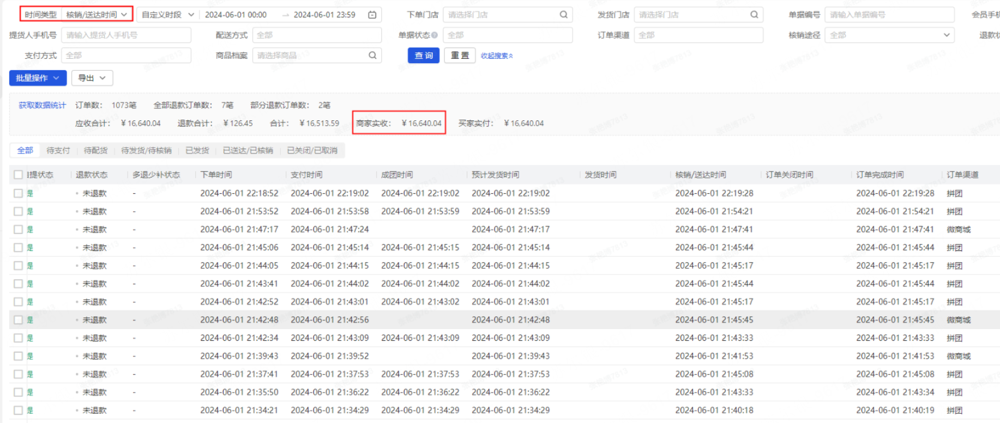Click the 发货门店 store picker field
The width and height of the screenshot is (1000, 423).
pos(698,15)
